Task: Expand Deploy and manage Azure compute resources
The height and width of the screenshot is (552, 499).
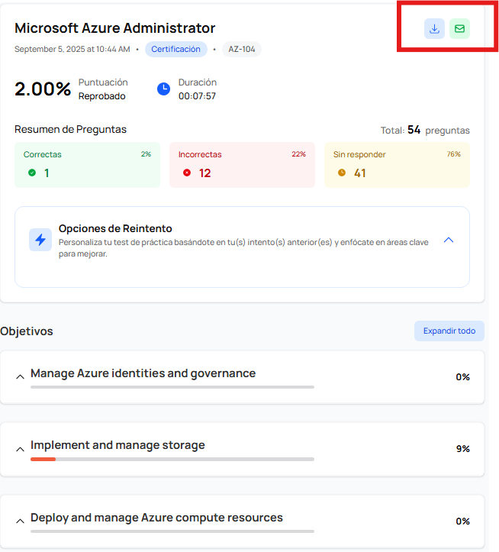Action: (20, 521)
